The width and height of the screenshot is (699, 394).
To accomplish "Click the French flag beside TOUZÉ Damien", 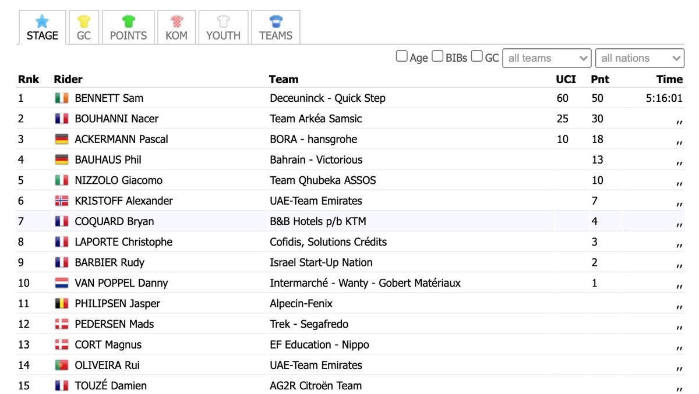I will tap(62, 386).
